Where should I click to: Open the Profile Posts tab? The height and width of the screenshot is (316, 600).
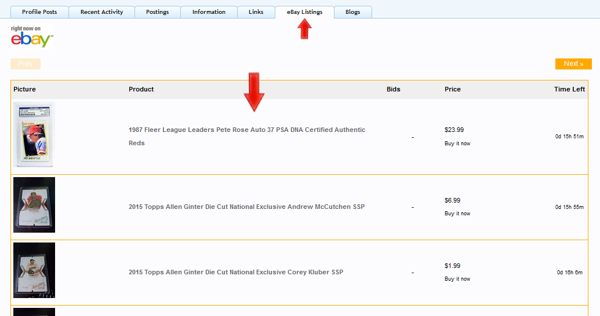click(39, 12)
